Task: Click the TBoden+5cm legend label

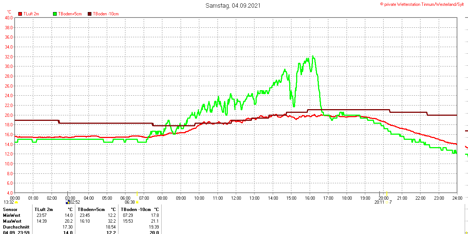Action: pyautogui.click(x=70, y=14)
